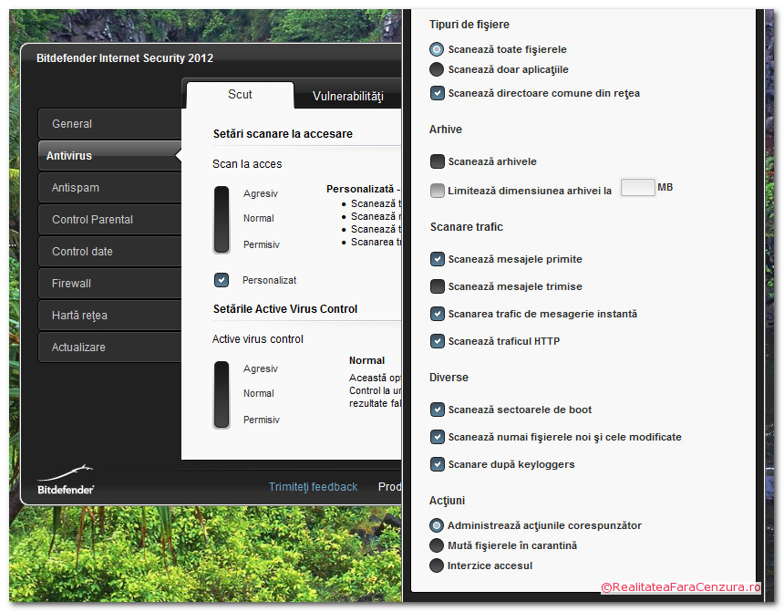Open Antispam settings section
This screenshot has height=612, width=784.
[x=109, y=188]
